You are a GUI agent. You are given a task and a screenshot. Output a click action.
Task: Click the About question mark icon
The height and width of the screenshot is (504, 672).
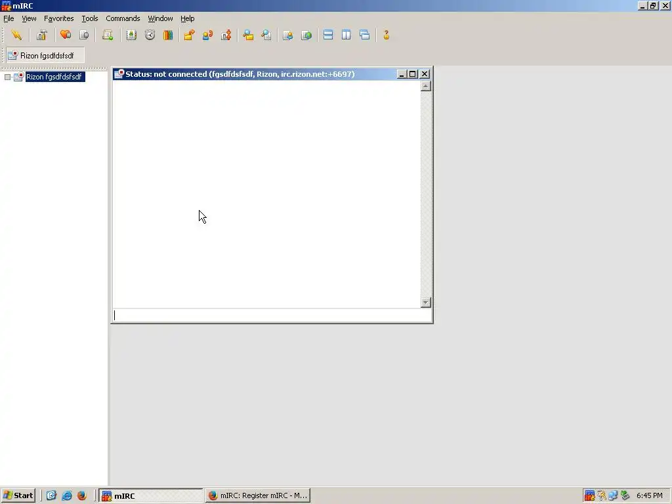386,35
